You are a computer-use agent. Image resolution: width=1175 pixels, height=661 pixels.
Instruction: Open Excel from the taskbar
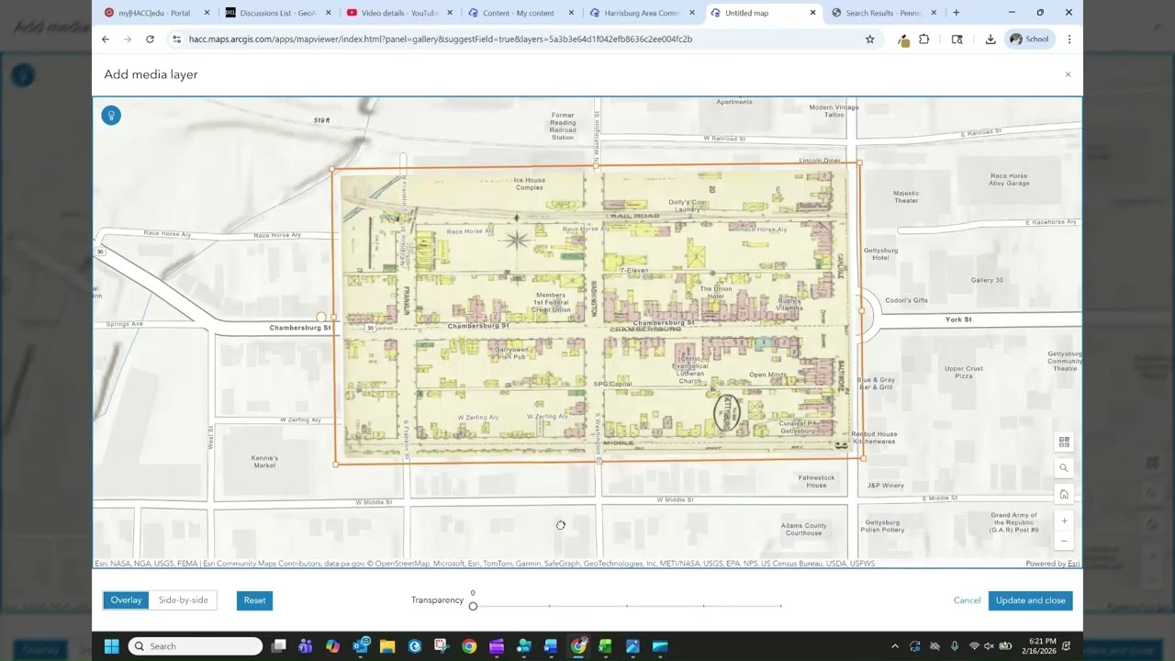(x=605, y=646)
